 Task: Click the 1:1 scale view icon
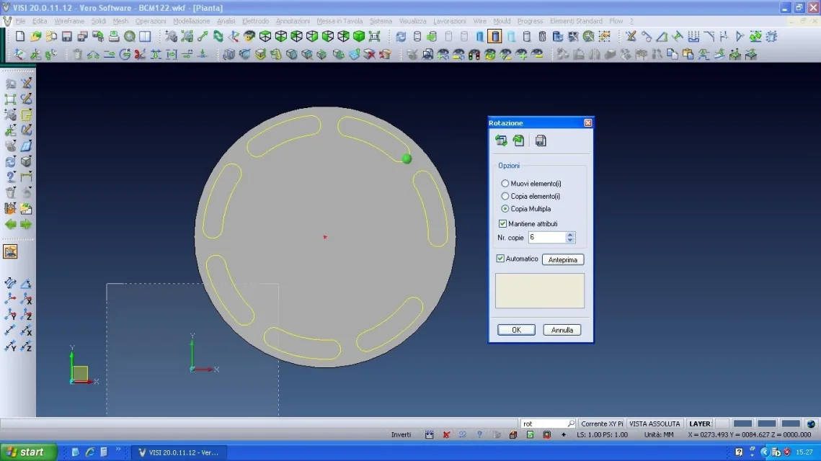coord(374,36)
